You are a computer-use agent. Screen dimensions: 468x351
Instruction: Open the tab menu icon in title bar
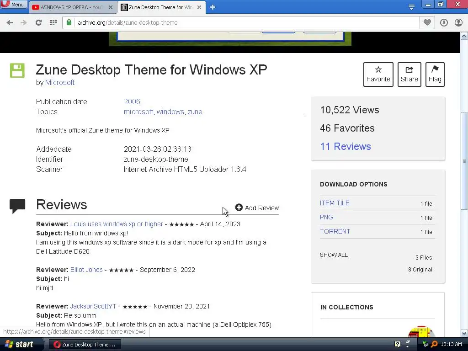(x=411, y=7)
